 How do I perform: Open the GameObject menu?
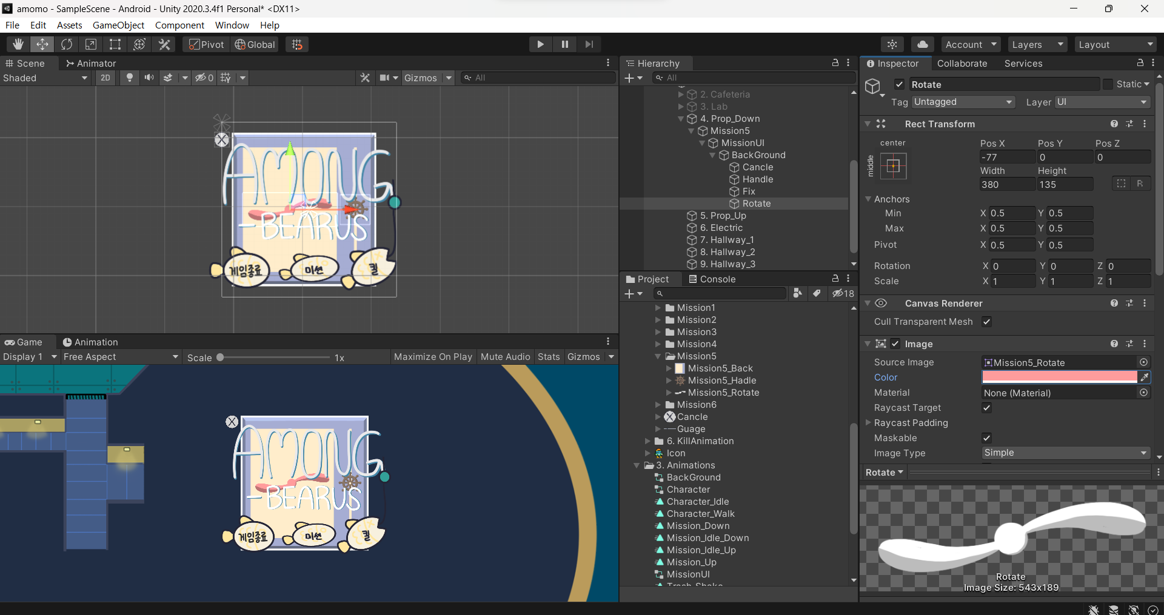coord(118,25)
